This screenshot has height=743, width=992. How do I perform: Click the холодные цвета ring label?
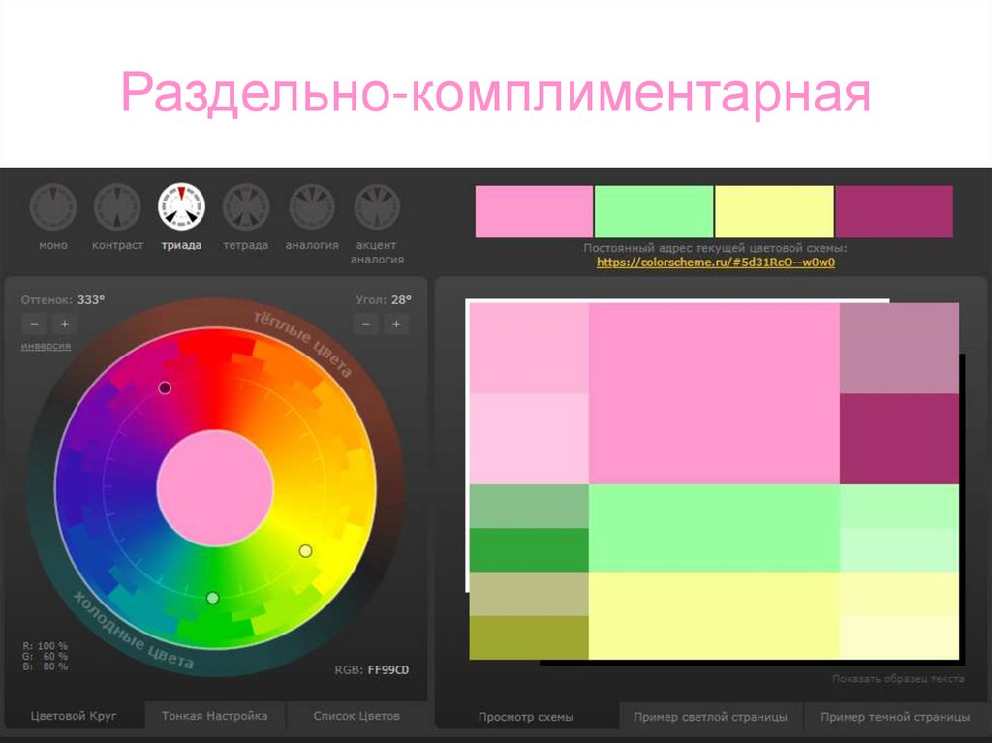tap(134, 631)
